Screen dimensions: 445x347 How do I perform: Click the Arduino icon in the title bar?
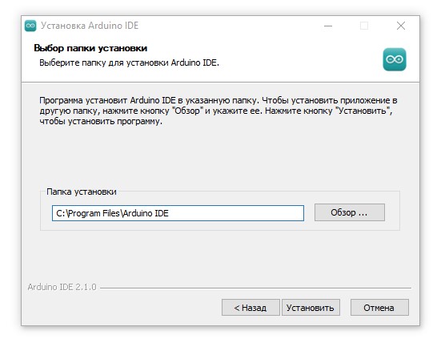pos(30,26)
